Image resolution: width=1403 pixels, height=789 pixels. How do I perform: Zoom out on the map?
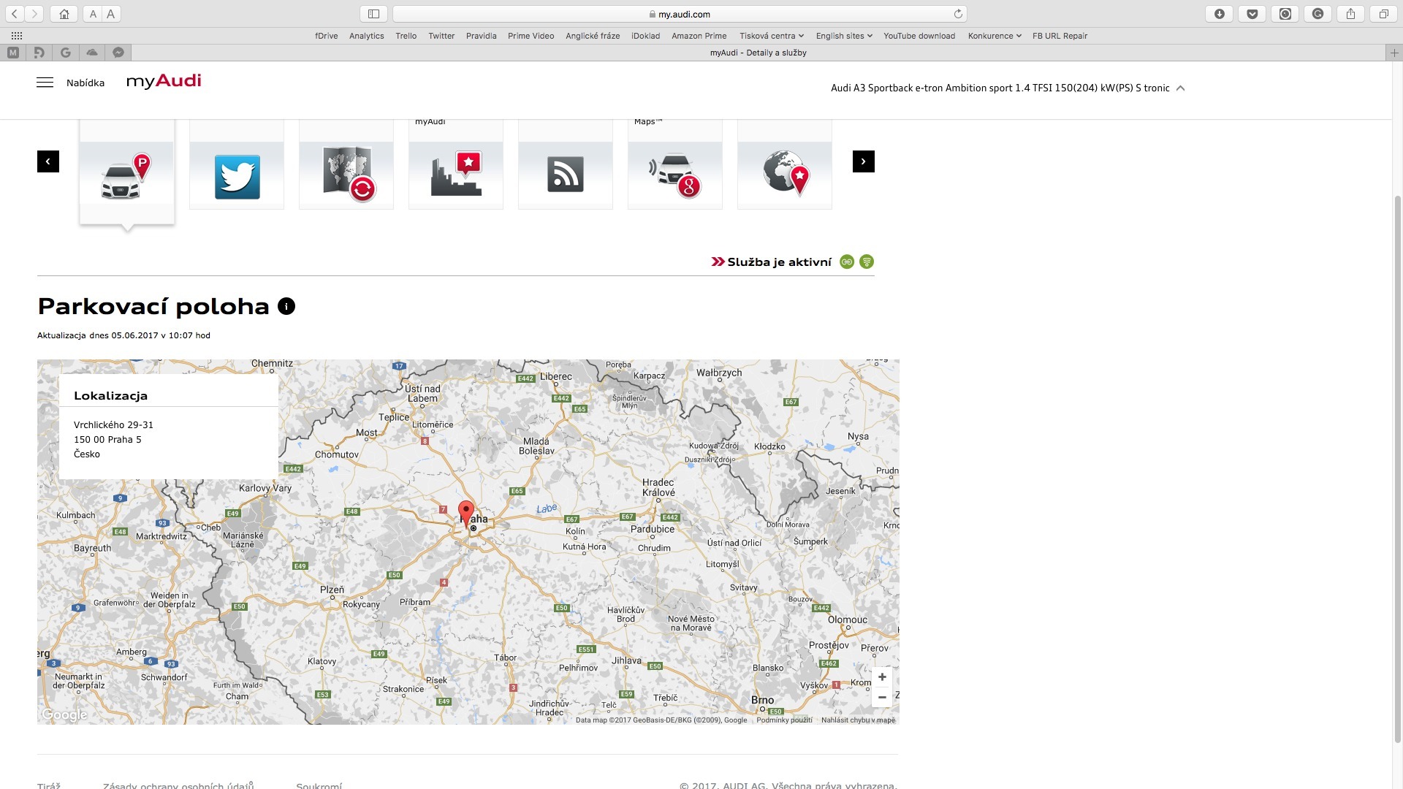coord(882,698)
